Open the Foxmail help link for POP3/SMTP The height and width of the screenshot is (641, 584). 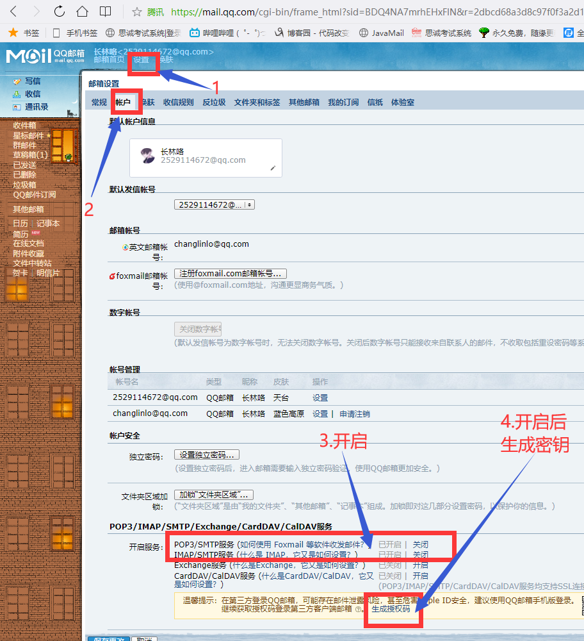click(302, 544)
